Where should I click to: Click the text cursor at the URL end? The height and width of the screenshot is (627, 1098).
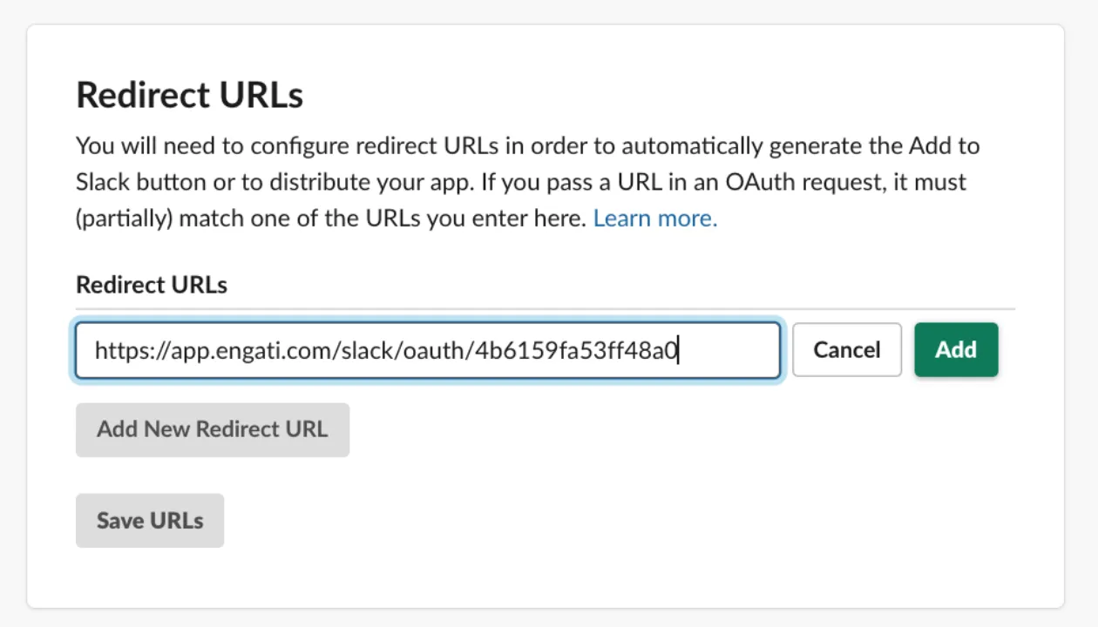(x=679, y=351)
